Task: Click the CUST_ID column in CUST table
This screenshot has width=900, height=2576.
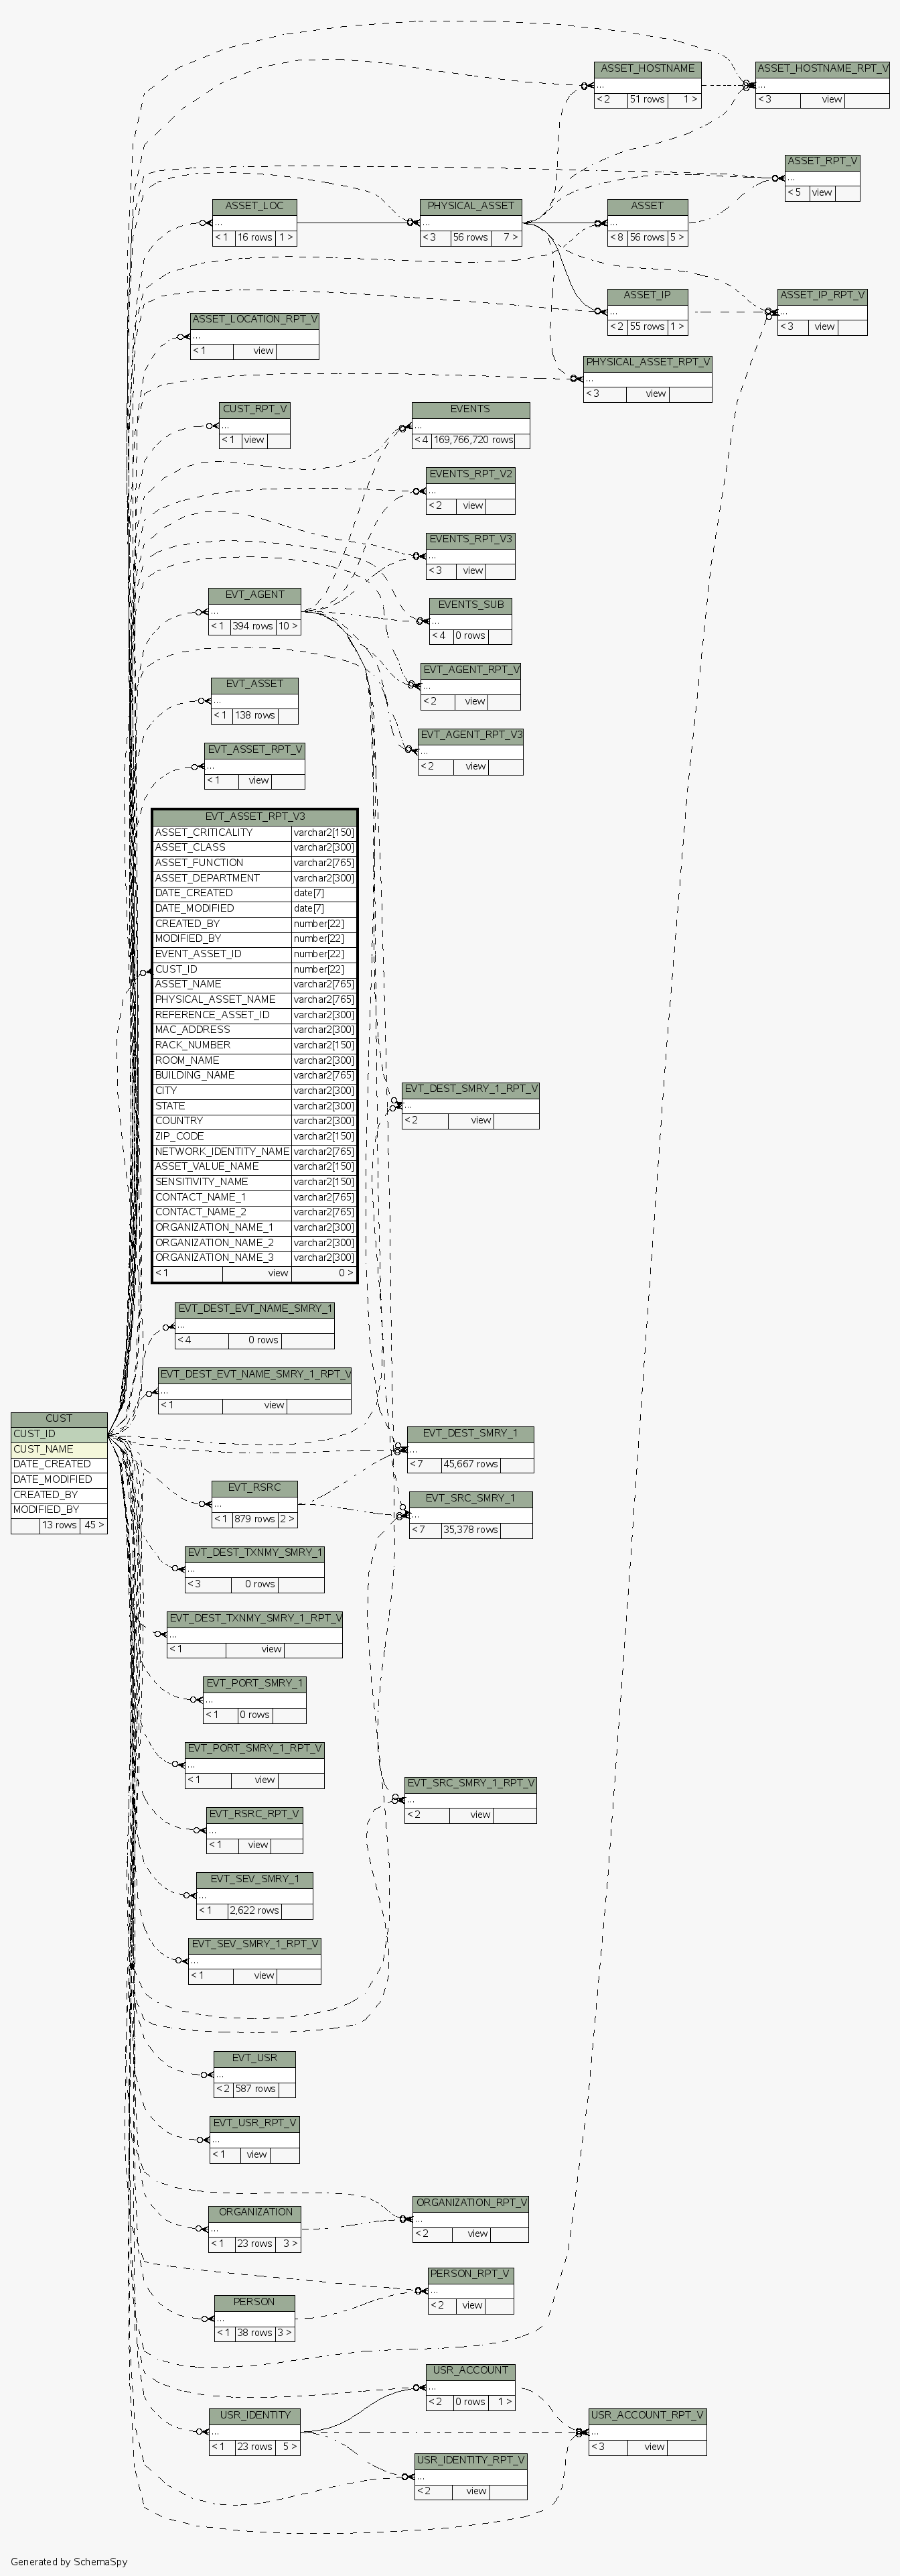Action: (59, 1434)
